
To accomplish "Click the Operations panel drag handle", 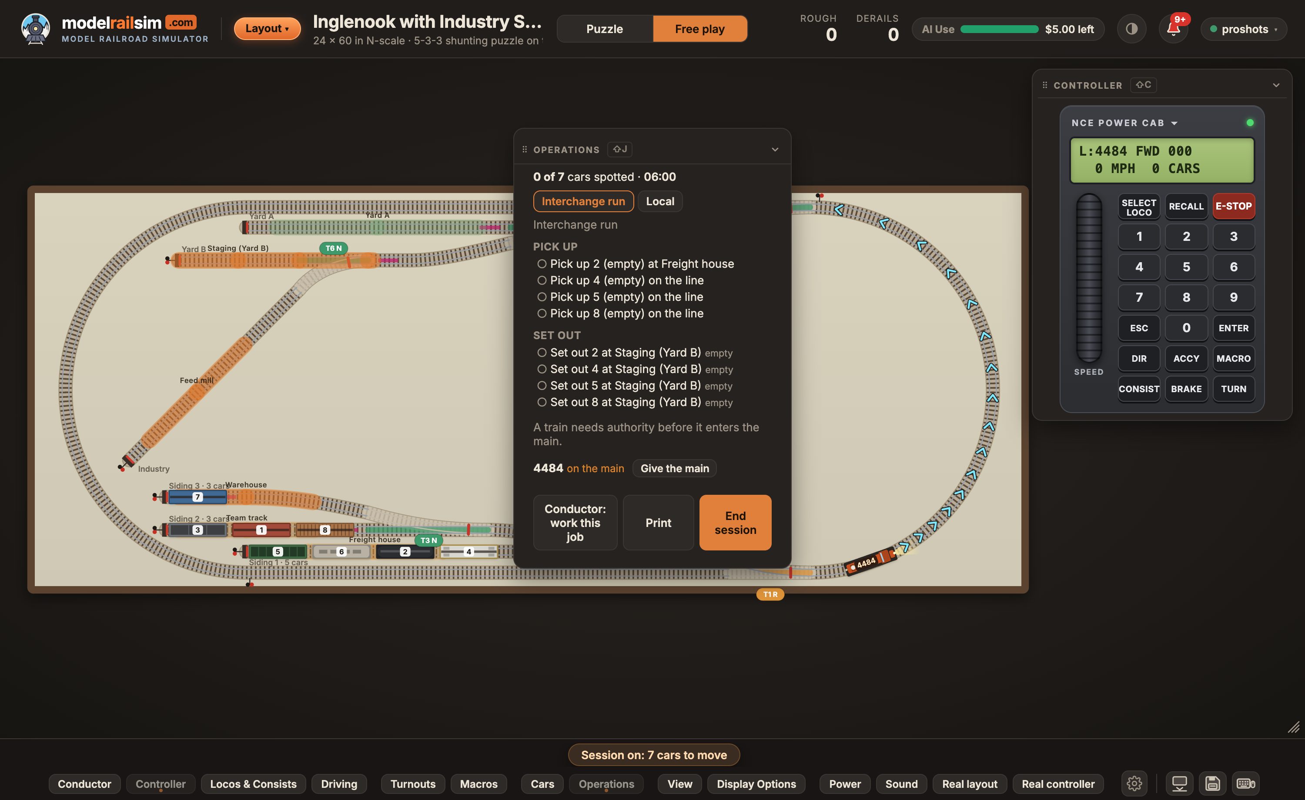I will (x=524, y=150).
